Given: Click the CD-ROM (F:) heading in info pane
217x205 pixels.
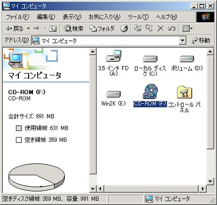Looking at the screenshot, I should coord(26,92).
